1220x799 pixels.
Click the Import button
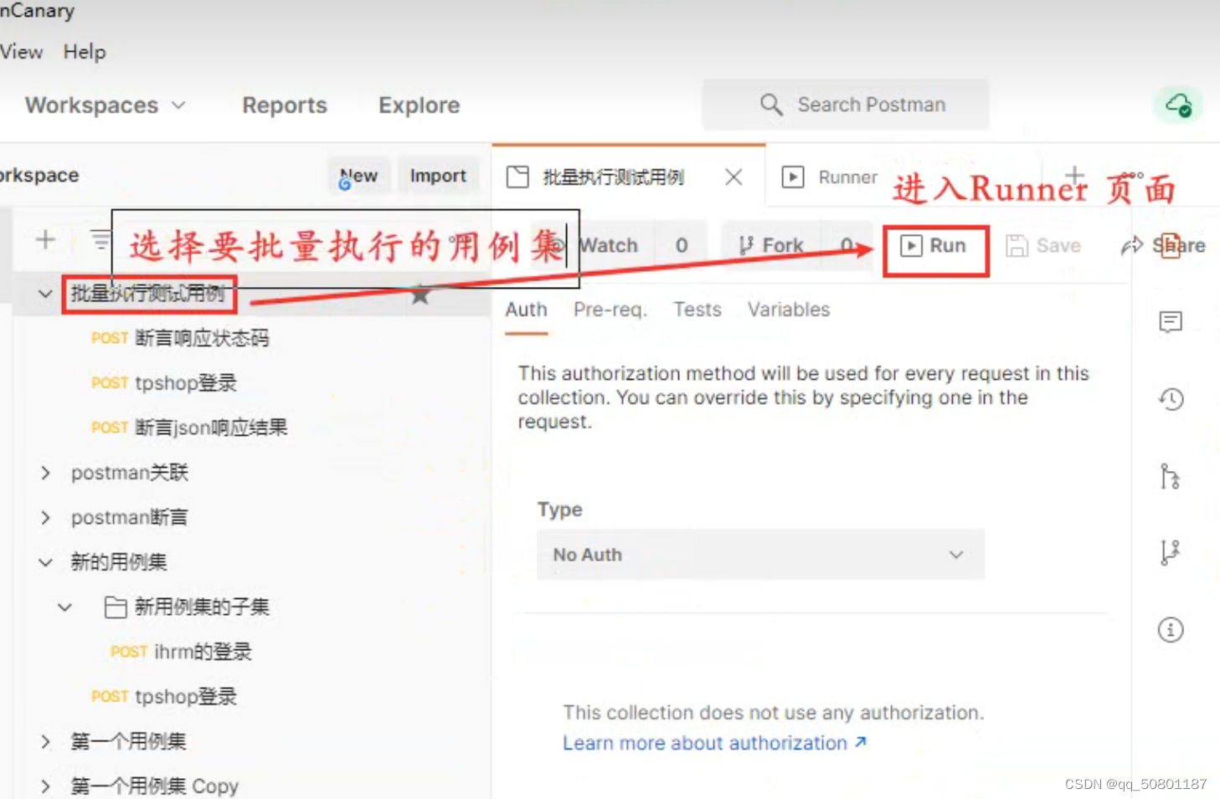(x=438, y=176)
